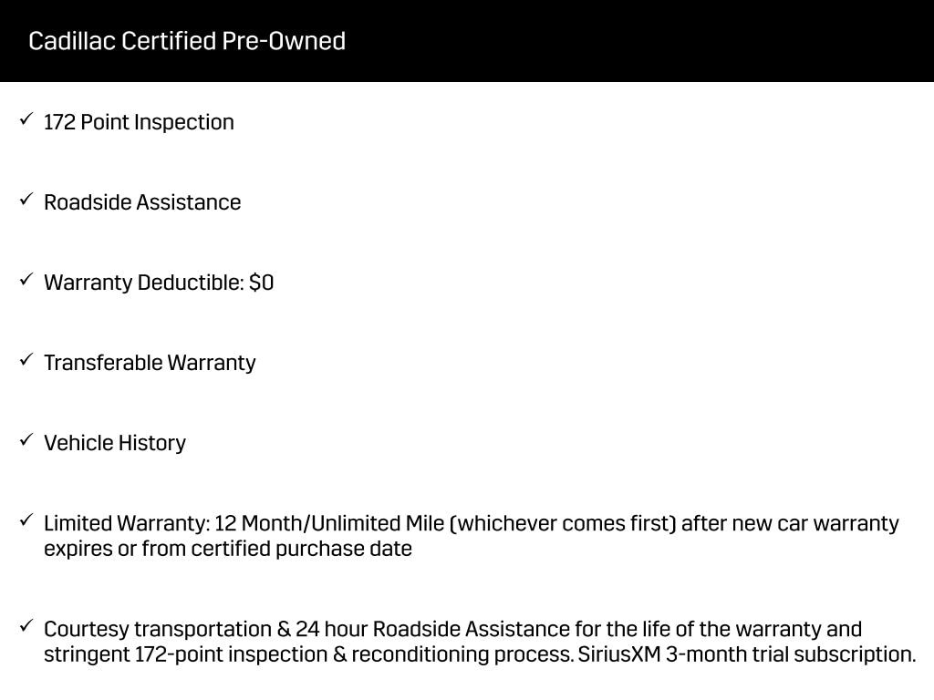This screenshot has height=700, width=934.
Task: Open the Vehicle History entry
Action: [115, 443]
